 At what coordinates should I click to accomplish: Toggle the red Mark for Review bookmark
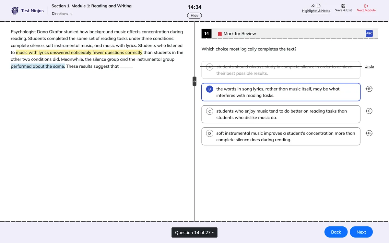tap(220, 34)
